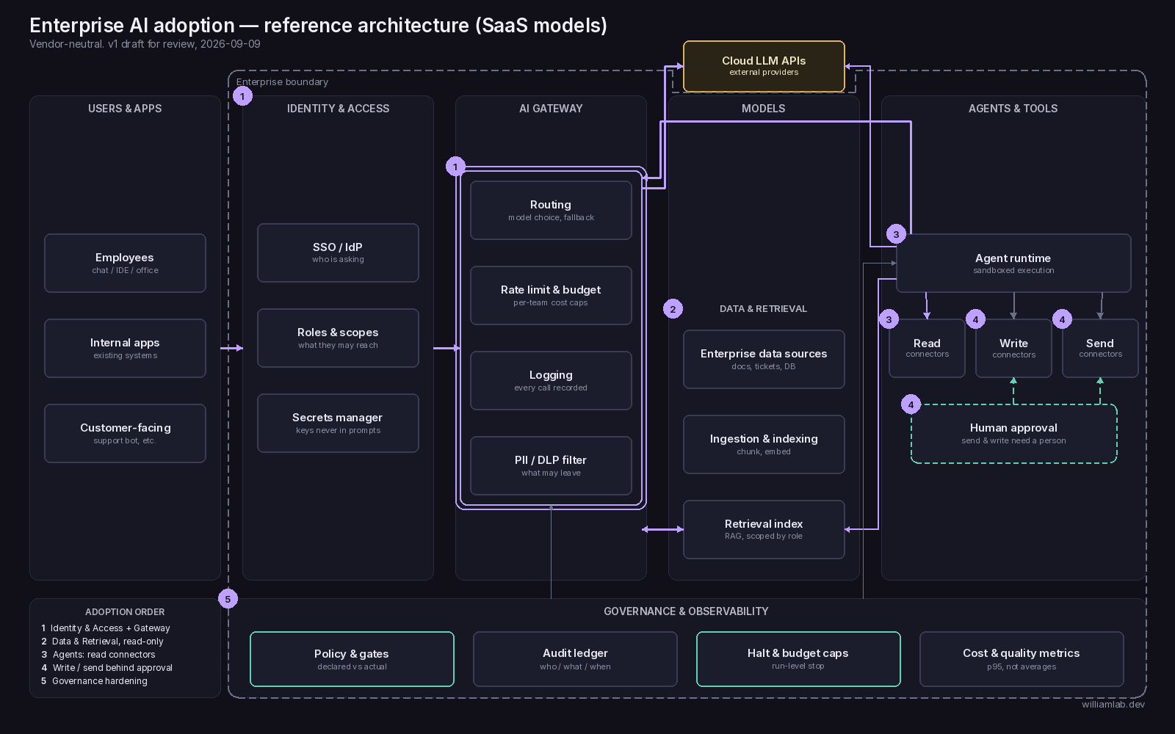Click the 'Enterprise boundary' label

coord(282,82)
